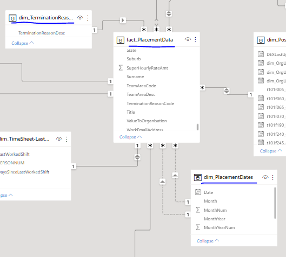Select the TerminationReasonCode field
Screen dimensions: 286x257
[x=150, y=103]
